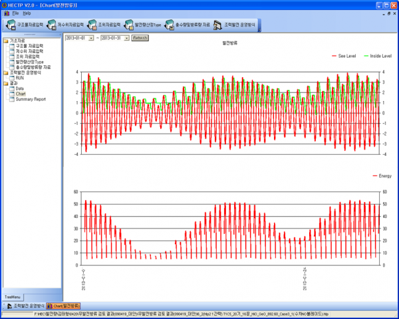Open 조력발전 운영방식 from the toolbar

238,25
